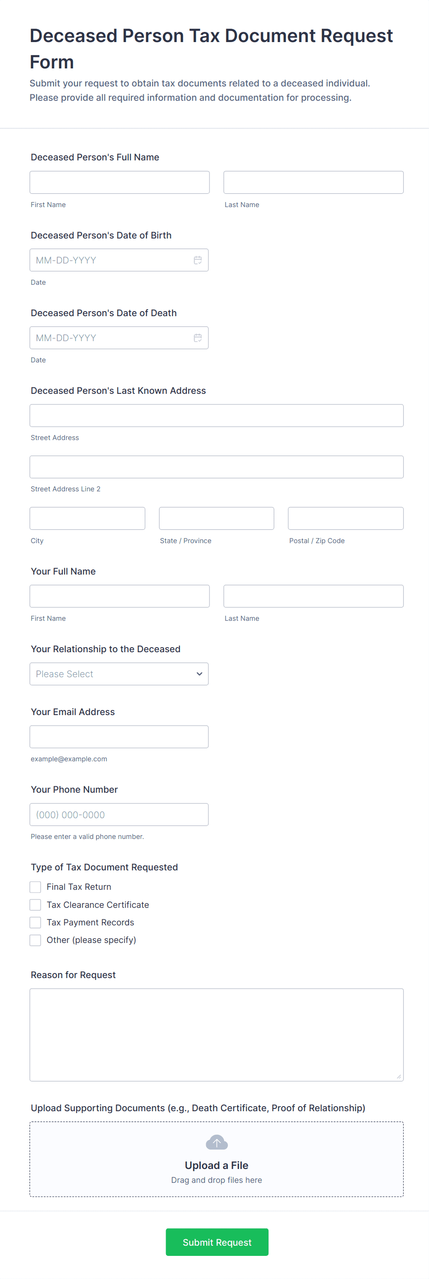
Task: Open the Date of Birth calendar icon
Action: click(197, 260)
